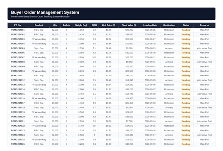Image resolution: width=223 pixels, height=151 pixels.
Task: Click unit price $1.85 in POMG264101 row
Action: click(109, 30)
